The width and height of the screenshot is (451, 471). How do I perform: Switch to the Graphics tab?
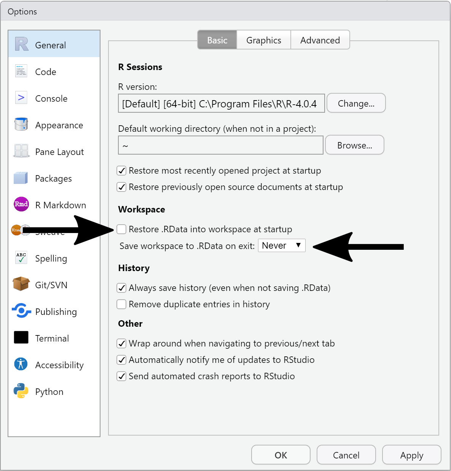[264, 40]
